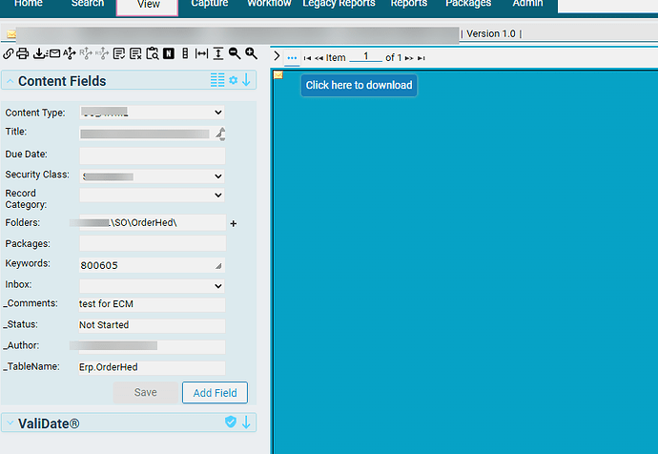Viewport: 658px width, 454px height.
Task: Click the black N icon in toolbar
Action: [169, 53]
